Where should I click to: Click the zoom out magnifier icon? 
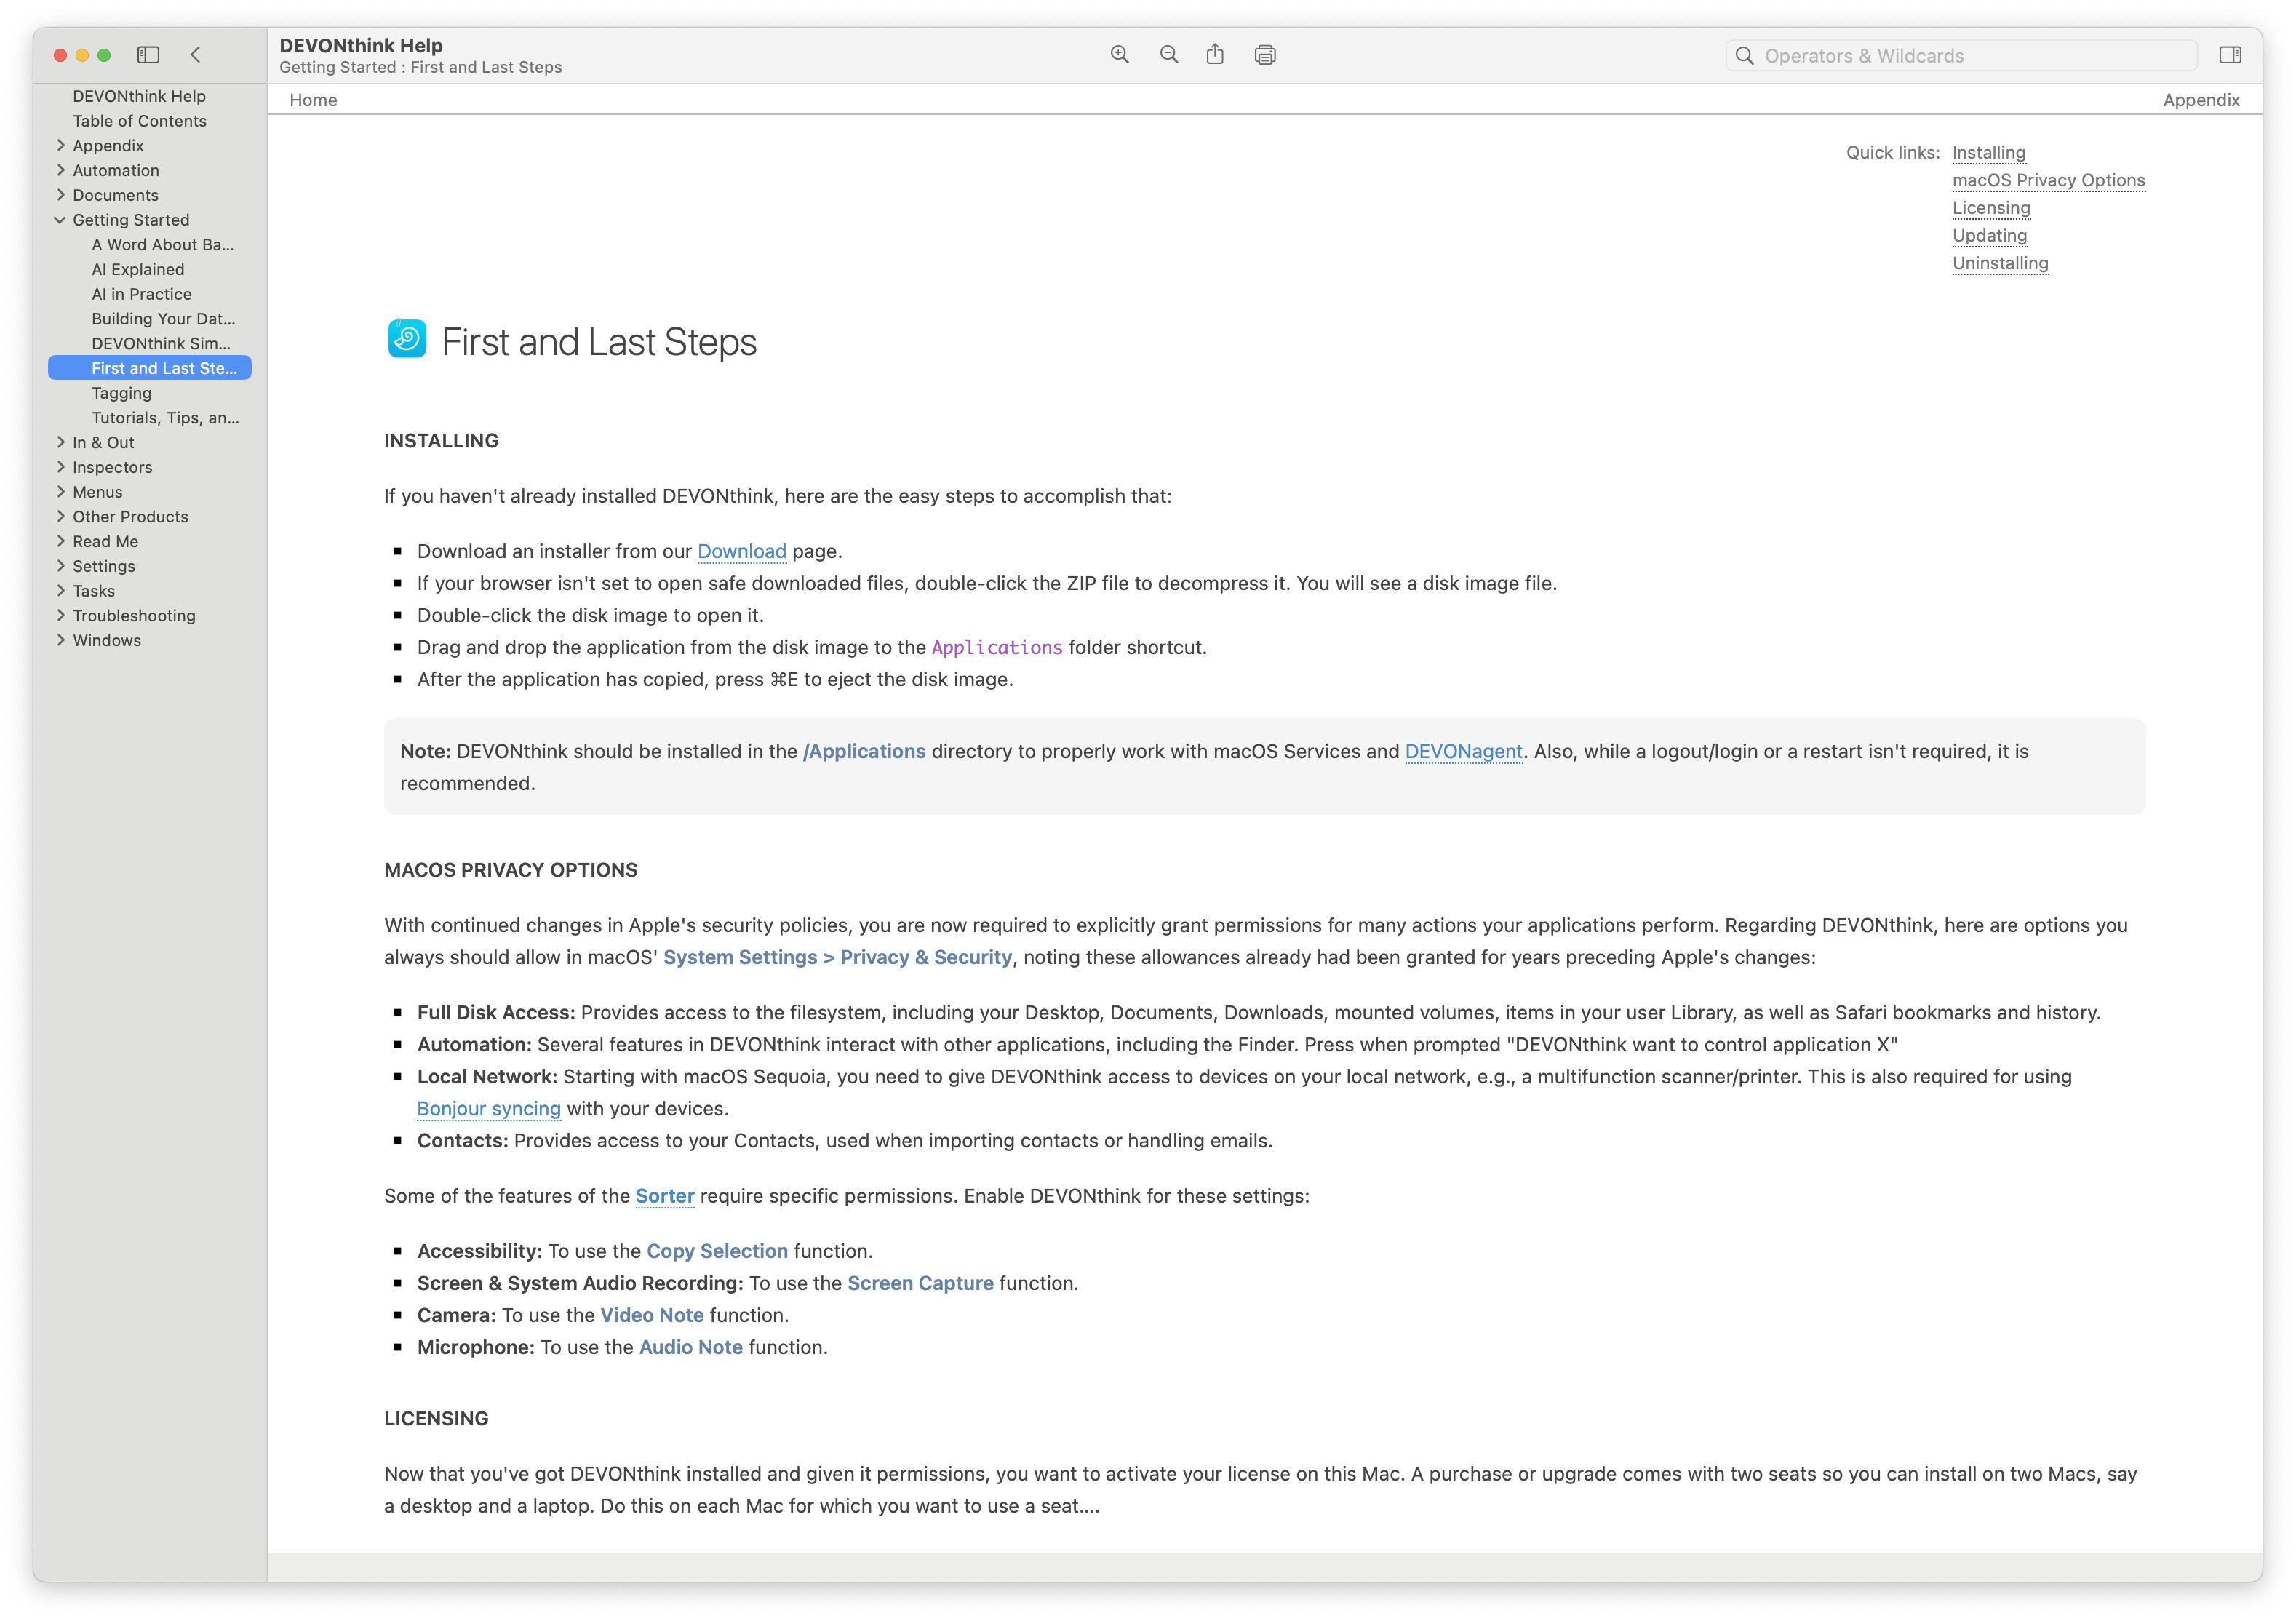tap(1168, 55)
